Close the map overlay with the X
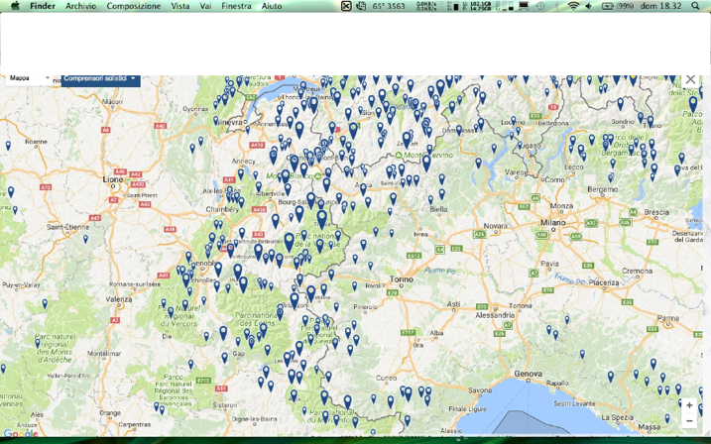Image resolution: width=711 pixels, height=444 pixels. pos(690,79)
